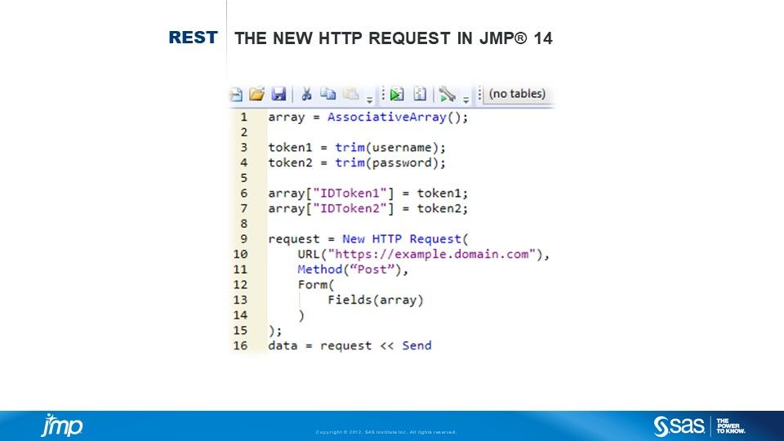Click the grayed-out Paste icon
This screenshot has height=441, width=784.
351,94
